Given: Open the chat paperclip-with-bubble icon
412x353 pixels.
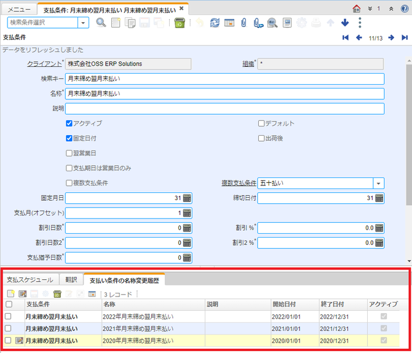Looking at the screenshot, I should (x=258, y=23).
